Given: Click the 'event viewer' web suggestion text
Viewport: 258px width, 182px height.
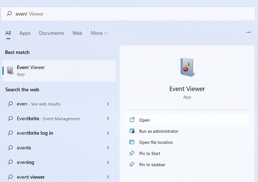Looking at the screenshot, I should click(31, 177).
